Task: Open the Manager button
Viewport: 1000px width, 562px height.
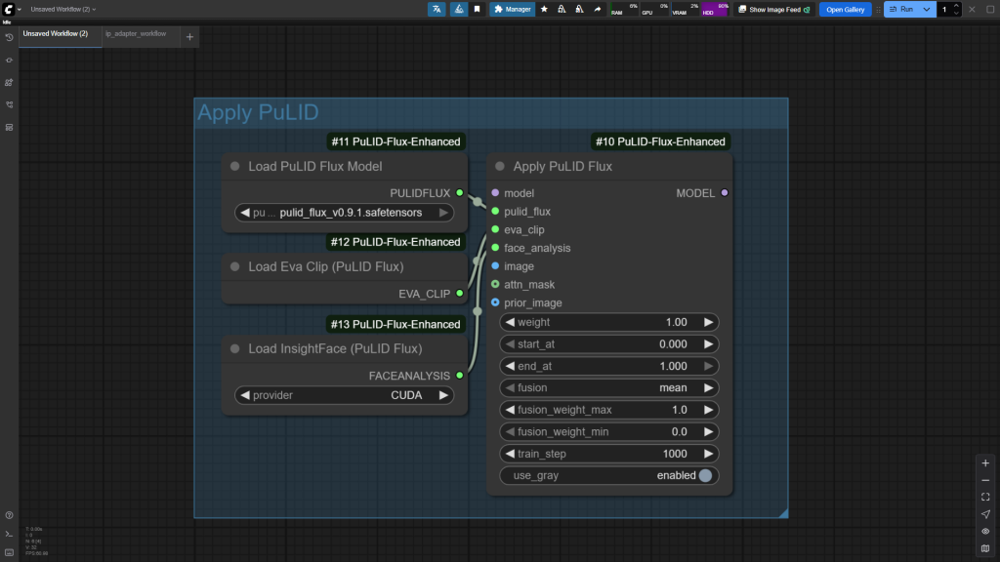Action: (513, 9)
